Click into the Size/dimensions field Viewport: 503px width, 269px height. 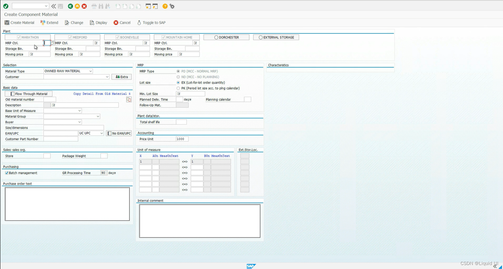click(74, 128)
